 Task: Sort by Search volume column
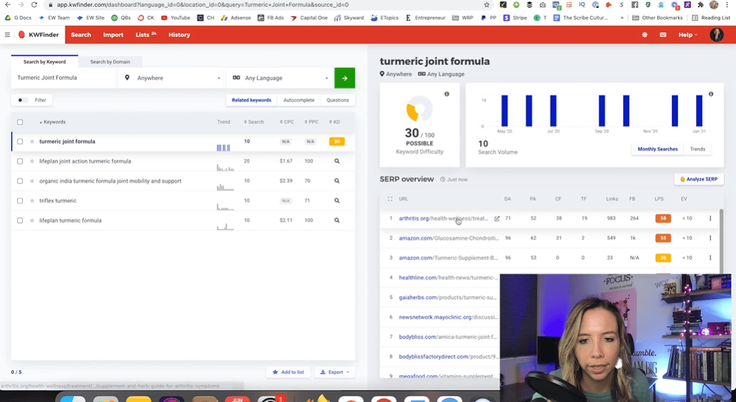254,122
